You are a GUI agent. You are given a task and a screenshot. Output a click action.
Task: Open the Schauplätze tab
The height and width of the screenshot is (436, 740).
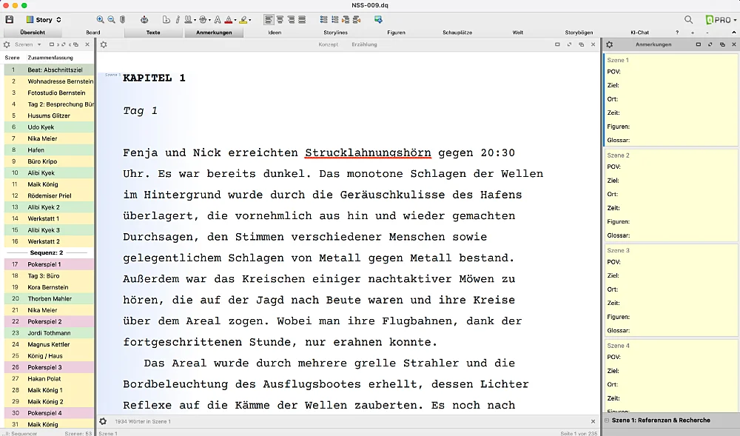[x=457, y=33]
